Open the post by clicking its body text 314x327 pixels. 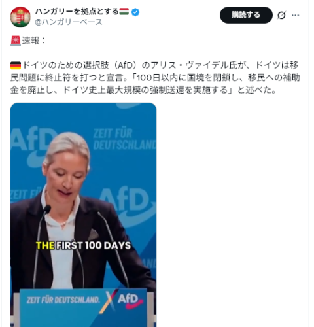pos(155,78)
